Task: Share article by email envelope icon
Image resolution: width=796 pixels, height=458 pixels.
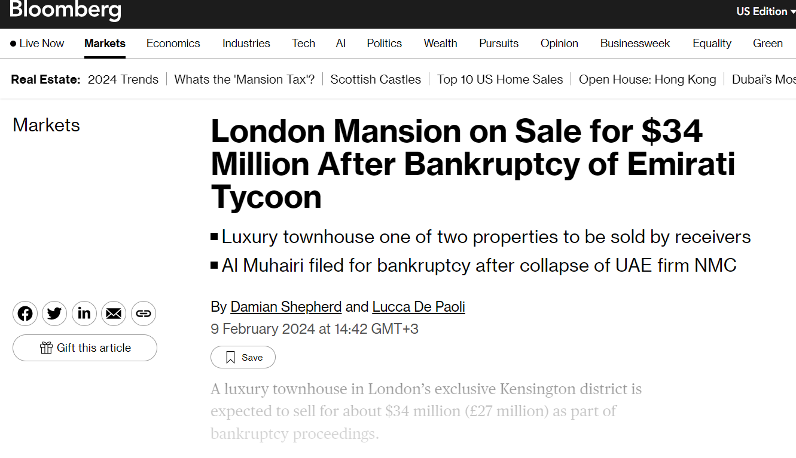Action: pos(114,313)
